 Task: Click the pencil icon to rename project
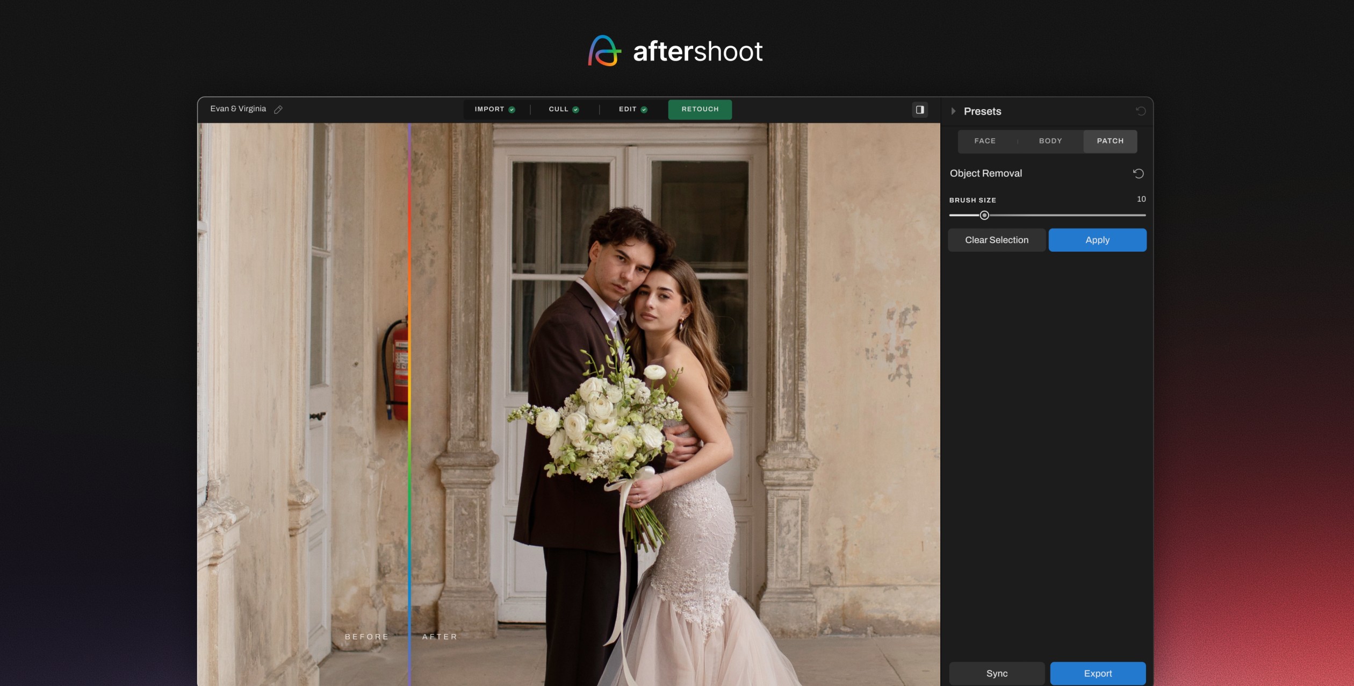coord(278,110)
